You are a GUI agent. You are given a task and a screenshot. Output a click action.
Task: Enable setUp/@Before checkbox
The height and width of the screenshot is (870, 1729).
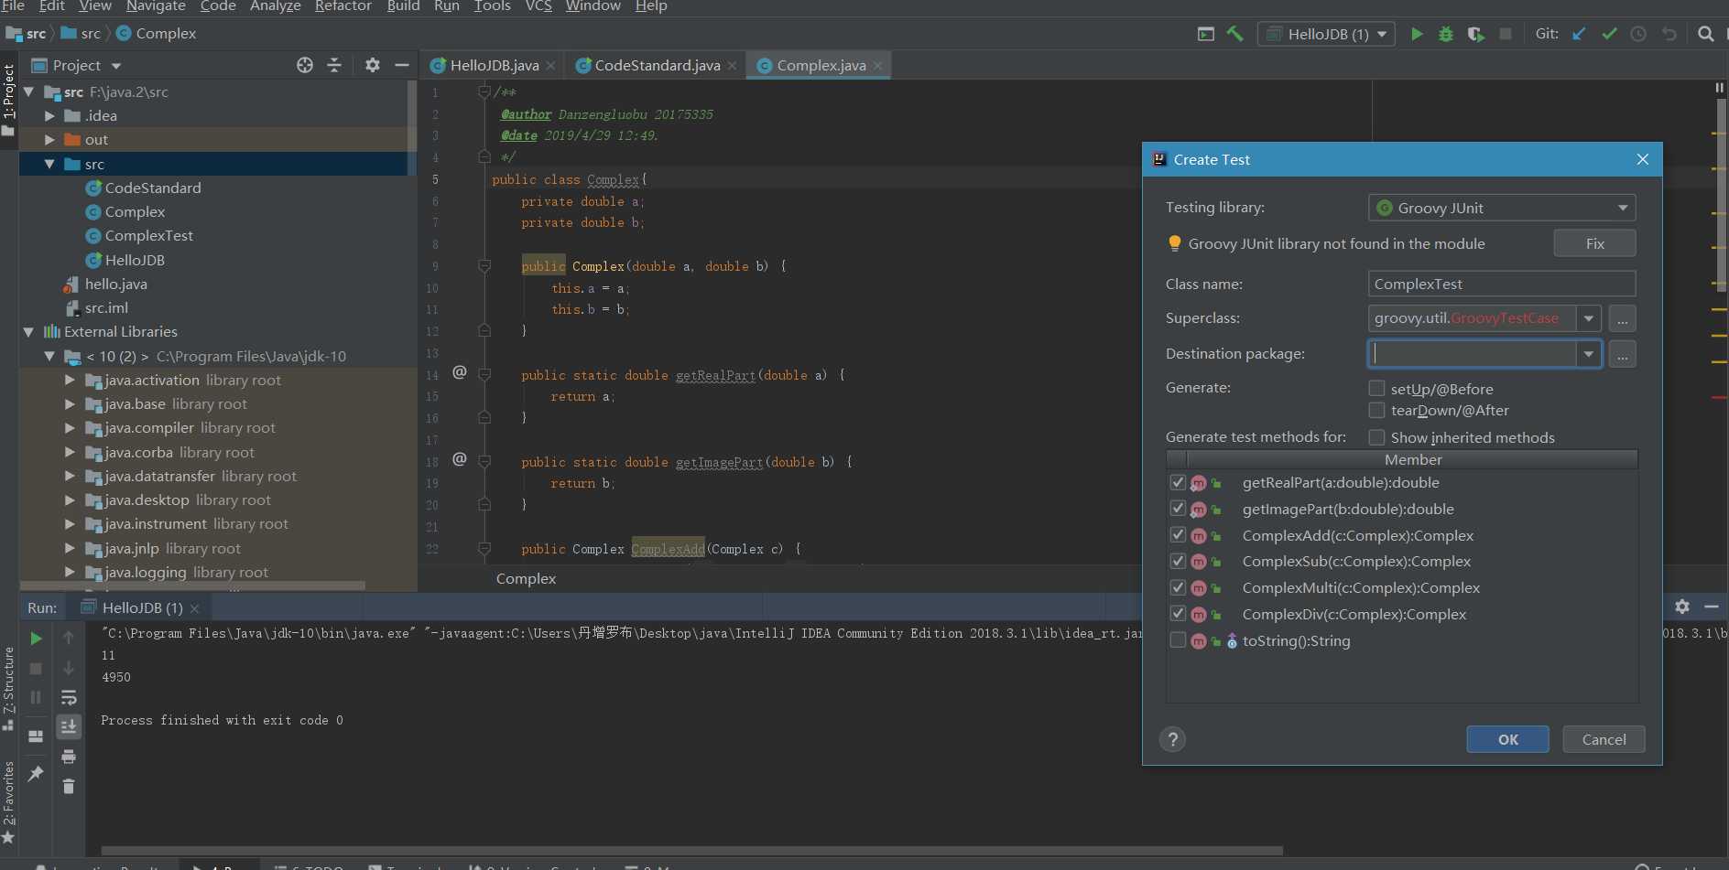tap(1376, 389)
